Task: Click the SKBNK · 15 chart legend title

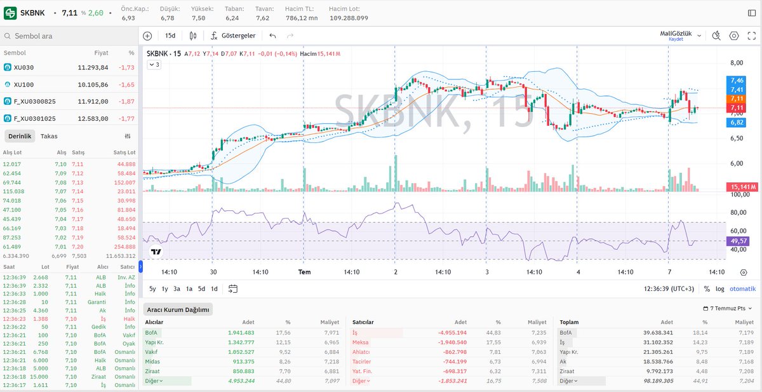Action: click(x=164, y=54)
